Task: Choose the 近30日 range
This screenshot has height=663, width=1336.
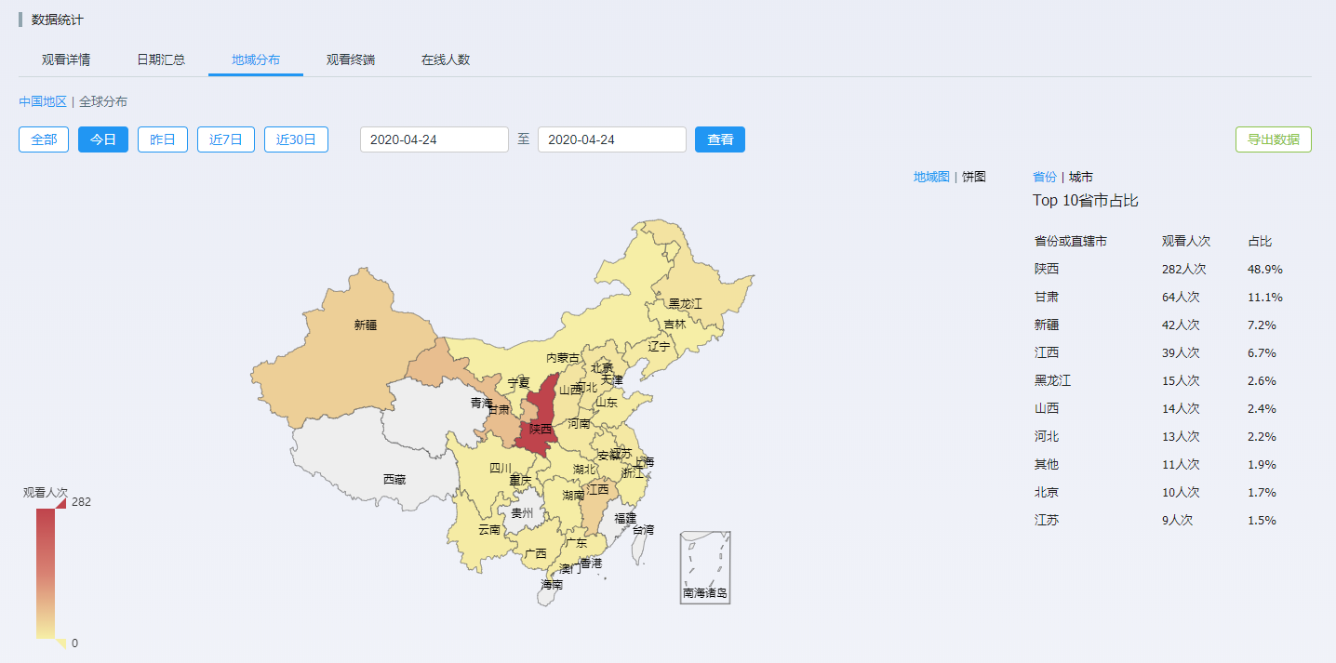Action: click(296, 139)
